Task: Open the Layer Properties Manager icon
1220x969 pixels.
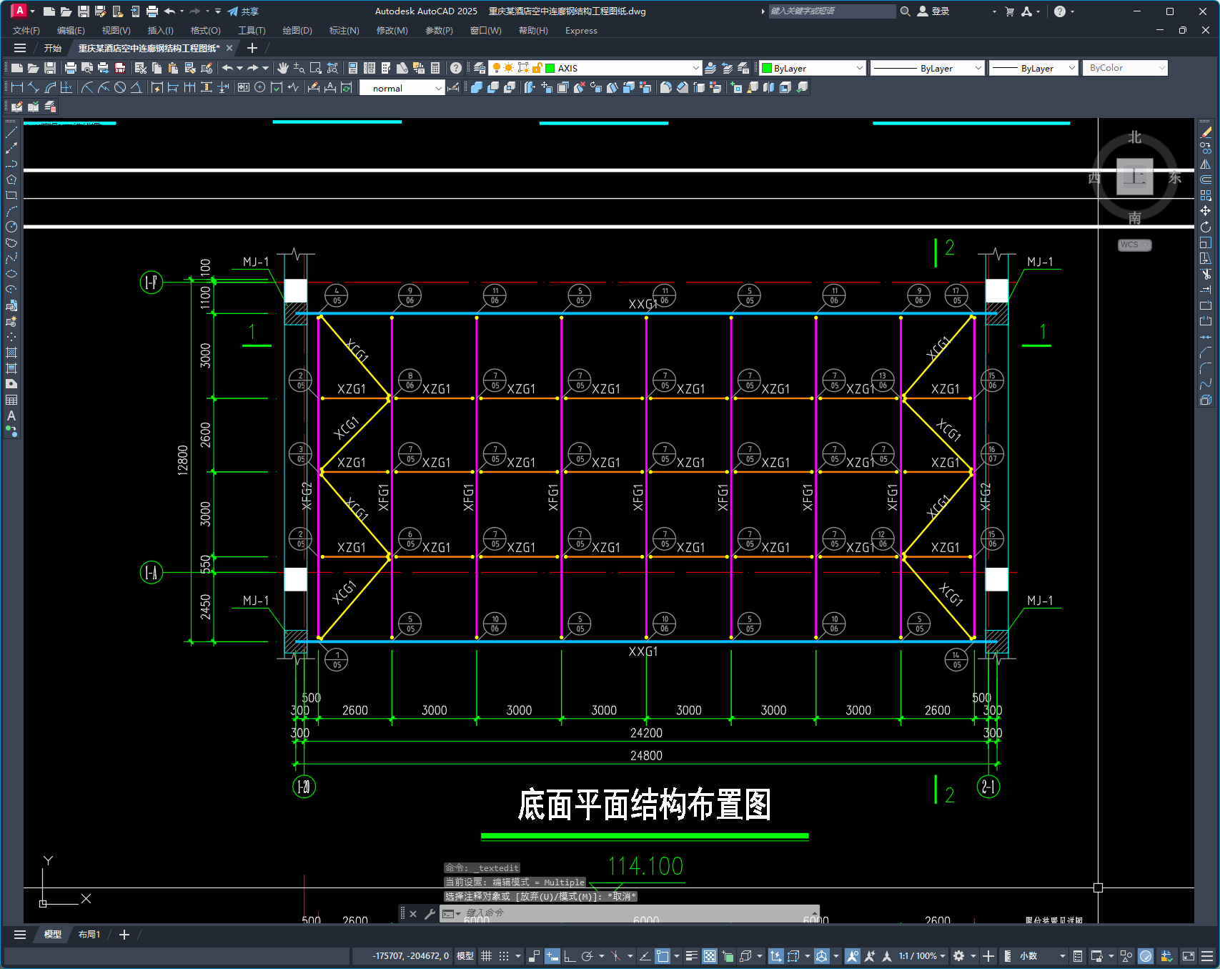Action: 480,68
